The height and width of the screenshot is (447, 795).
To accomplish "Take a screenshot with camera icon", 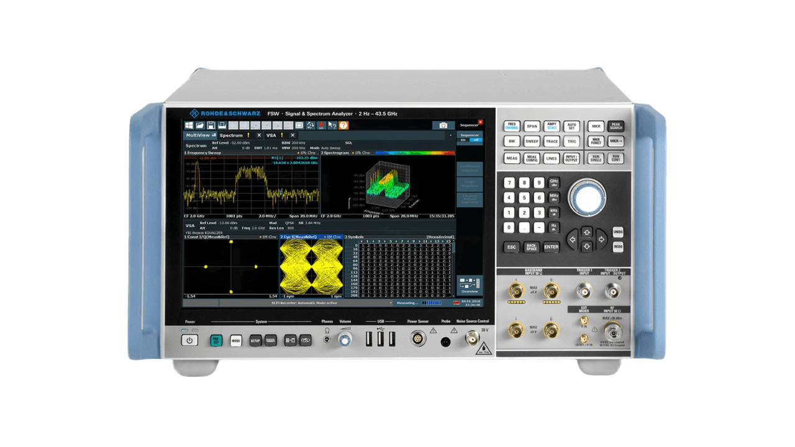I will [x=443, y=125].
